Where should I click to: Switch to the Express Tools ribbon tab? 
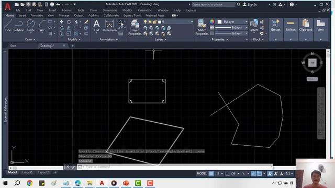(132, 15)
